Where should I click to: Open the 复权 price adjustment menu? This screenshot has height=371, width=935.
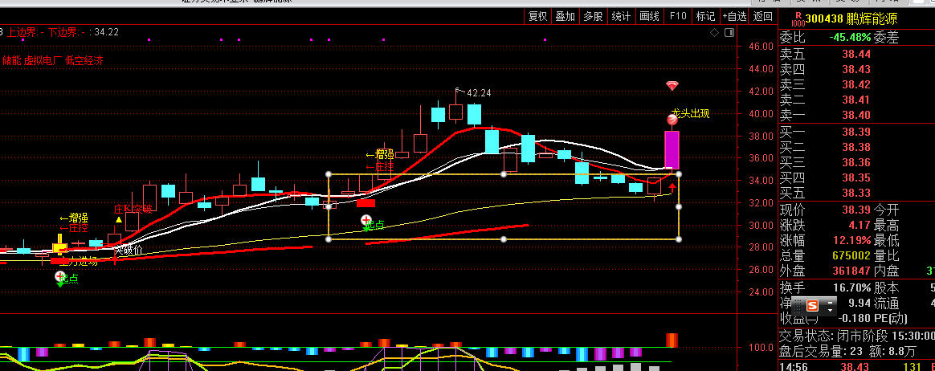pyautogui.click(x=537, y=16)
